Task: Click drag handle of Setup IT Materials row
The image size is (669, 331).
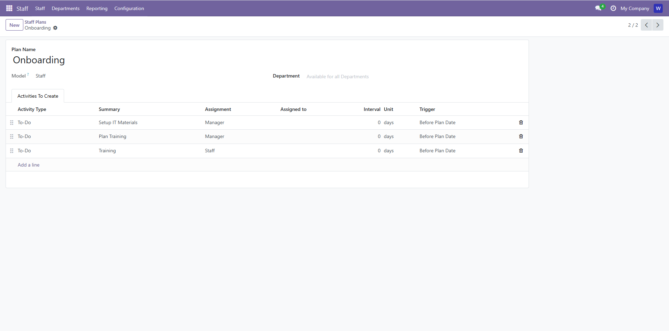Action: click(11, 123)
